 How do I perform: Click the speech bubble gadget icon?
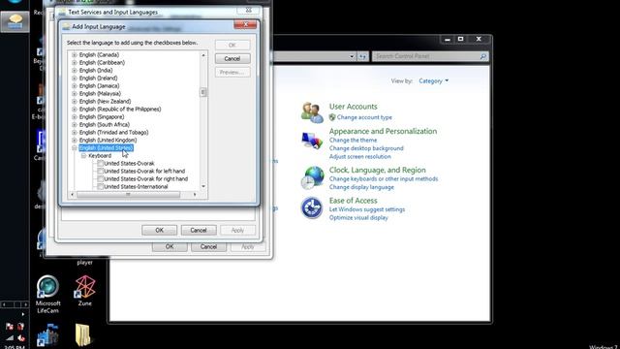click(x=15, y=21)
